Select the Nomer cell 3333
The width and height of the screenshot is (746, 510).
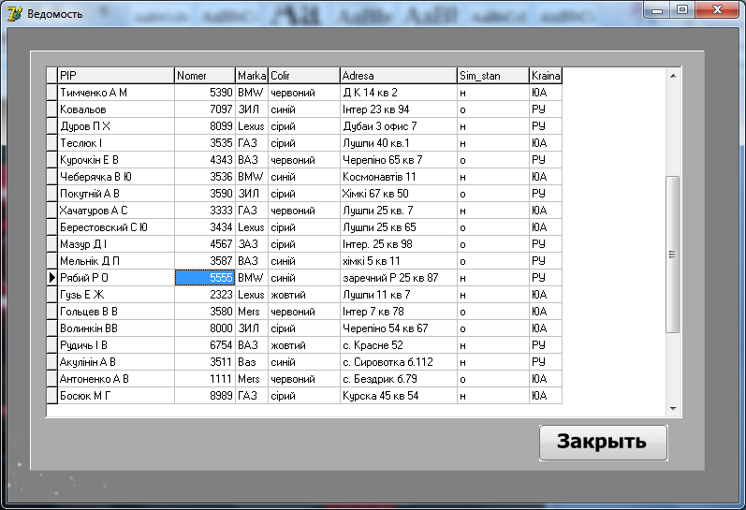(205, 211)
